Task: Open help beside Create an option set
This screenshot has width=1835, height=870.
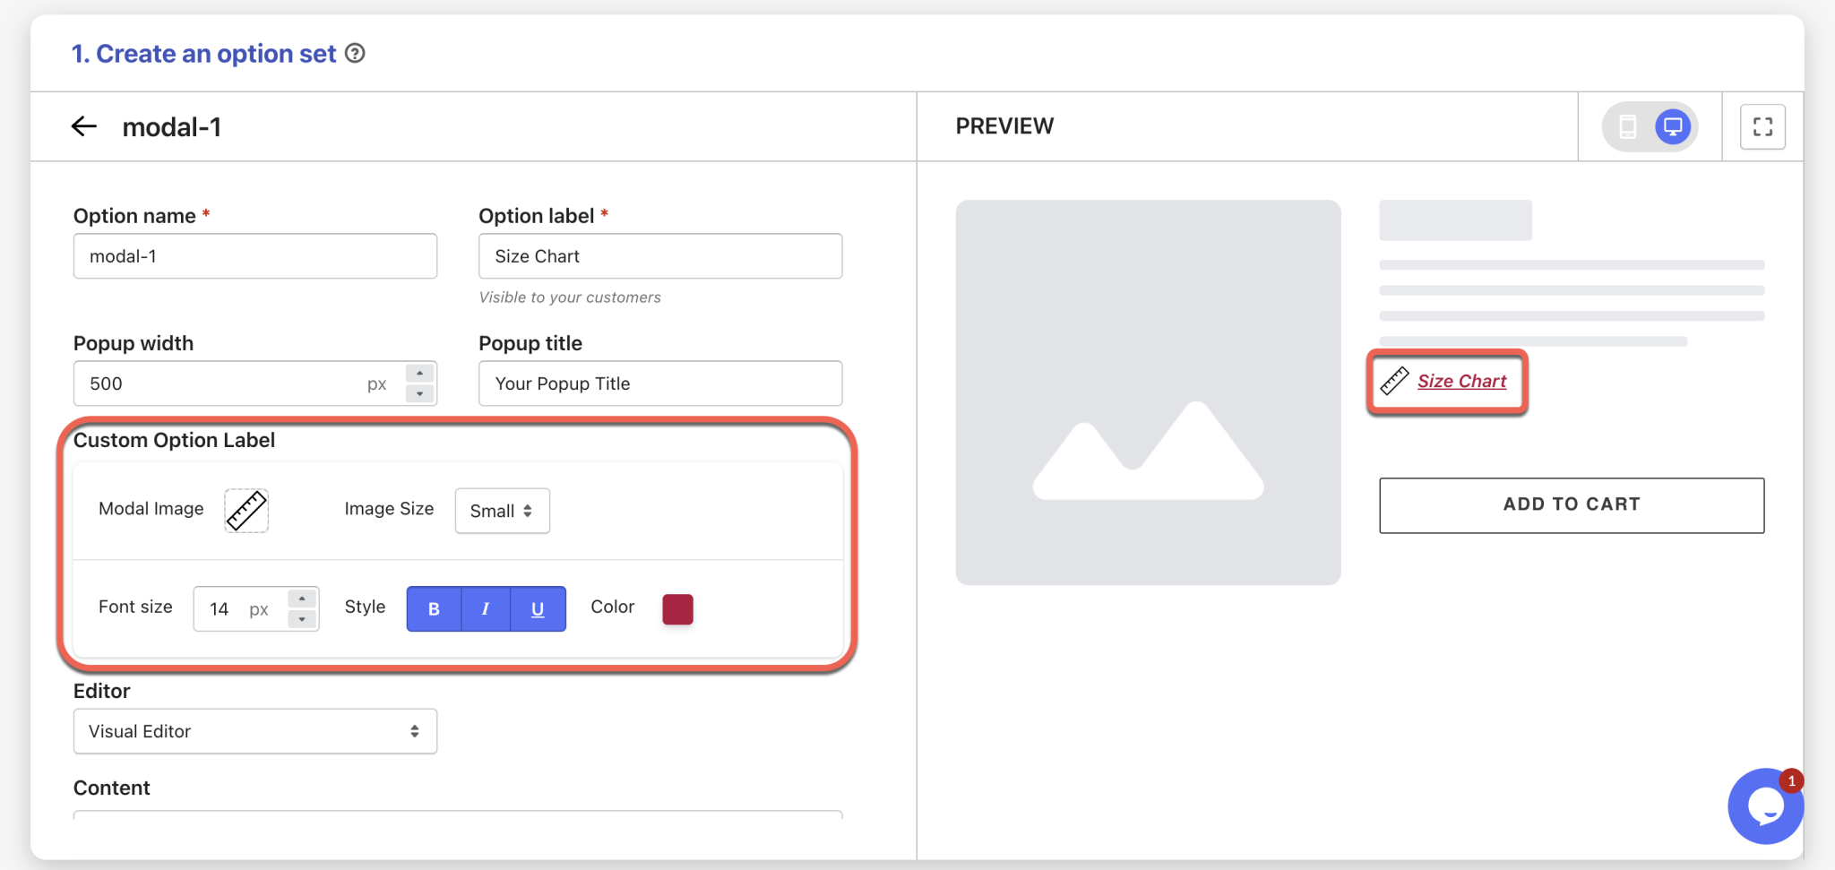Action: pos(356,54)
